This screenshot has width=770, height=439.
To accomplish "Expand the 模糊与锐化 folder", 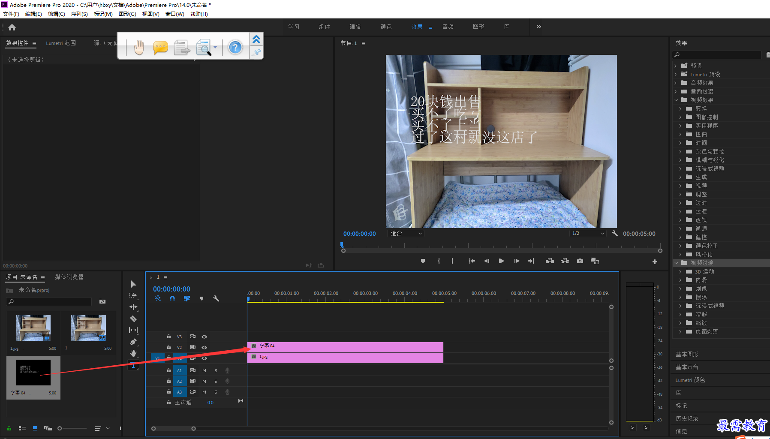I will [x=680, y=160].
